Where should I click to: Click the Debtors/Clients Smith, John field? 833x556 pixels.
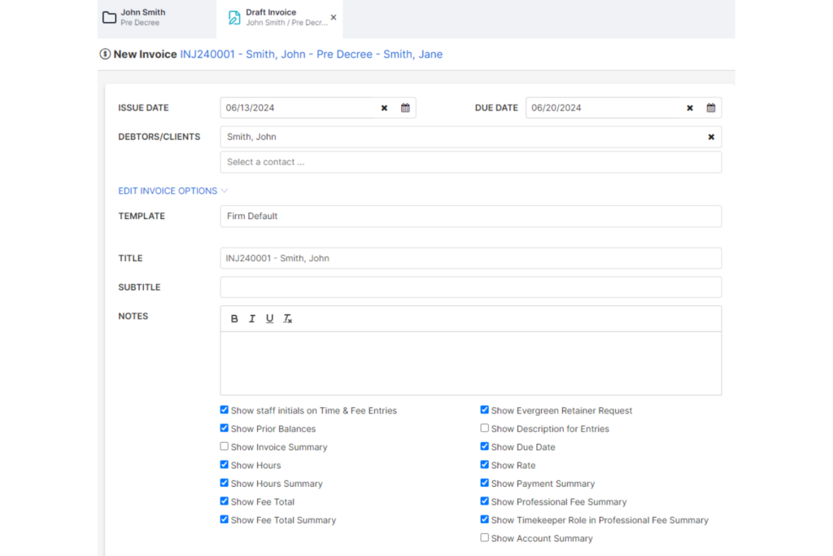tap(471, 137)
